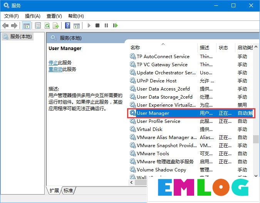The image size is (260, 203).
Task: Open the 帮助(H) menu
Action: 76,16
